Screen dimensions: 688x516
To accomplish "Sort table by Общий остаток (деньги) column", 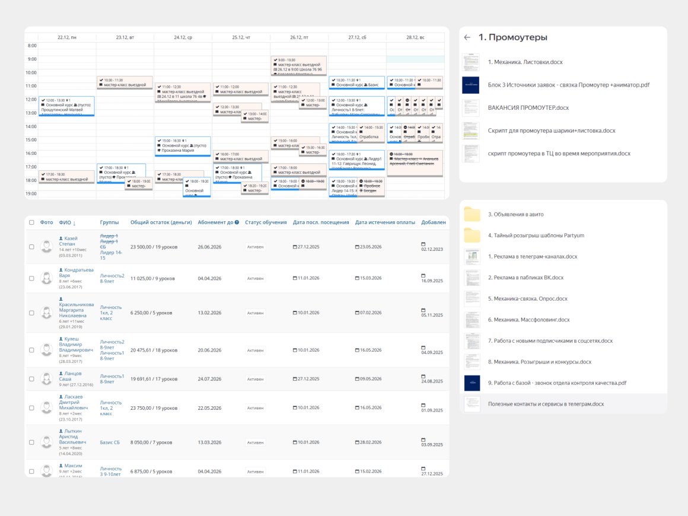I will (x=161, y=222).
